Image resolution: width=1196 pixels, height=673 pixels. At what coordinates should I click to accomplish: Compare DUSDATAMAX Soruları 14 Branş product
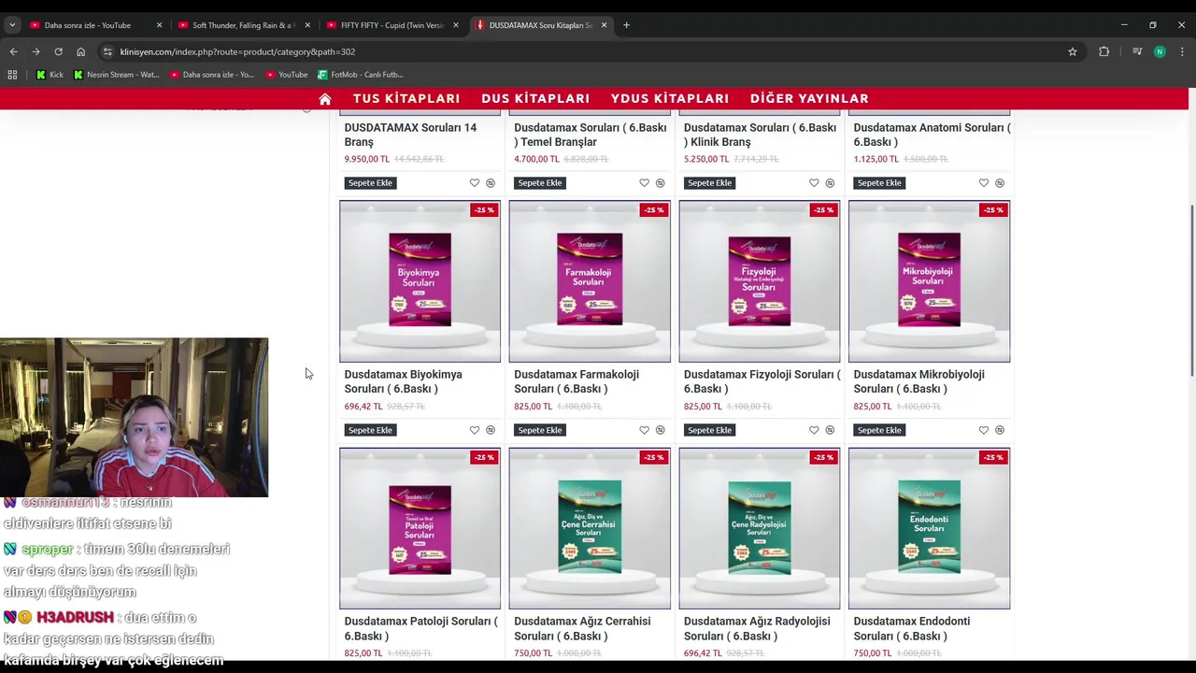pos(491,183)
